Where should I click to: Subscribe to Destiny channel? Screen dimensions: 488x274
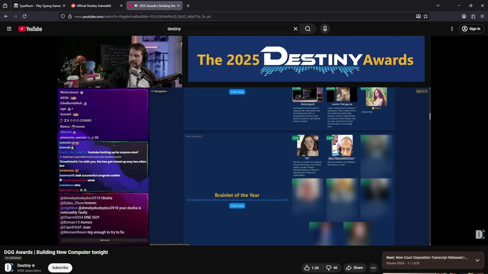[x=60, y=268]
